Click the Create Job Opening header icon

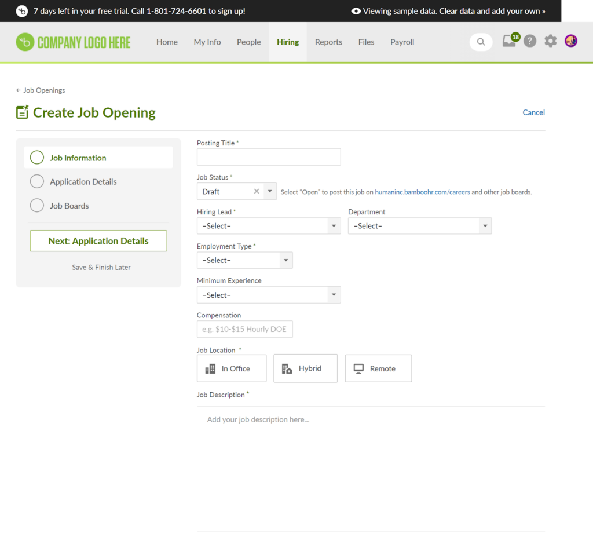22,112
